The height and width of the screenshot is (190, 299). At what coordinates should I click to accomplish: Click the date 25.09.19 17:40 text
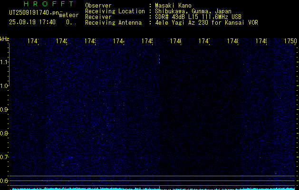(32, 22)
